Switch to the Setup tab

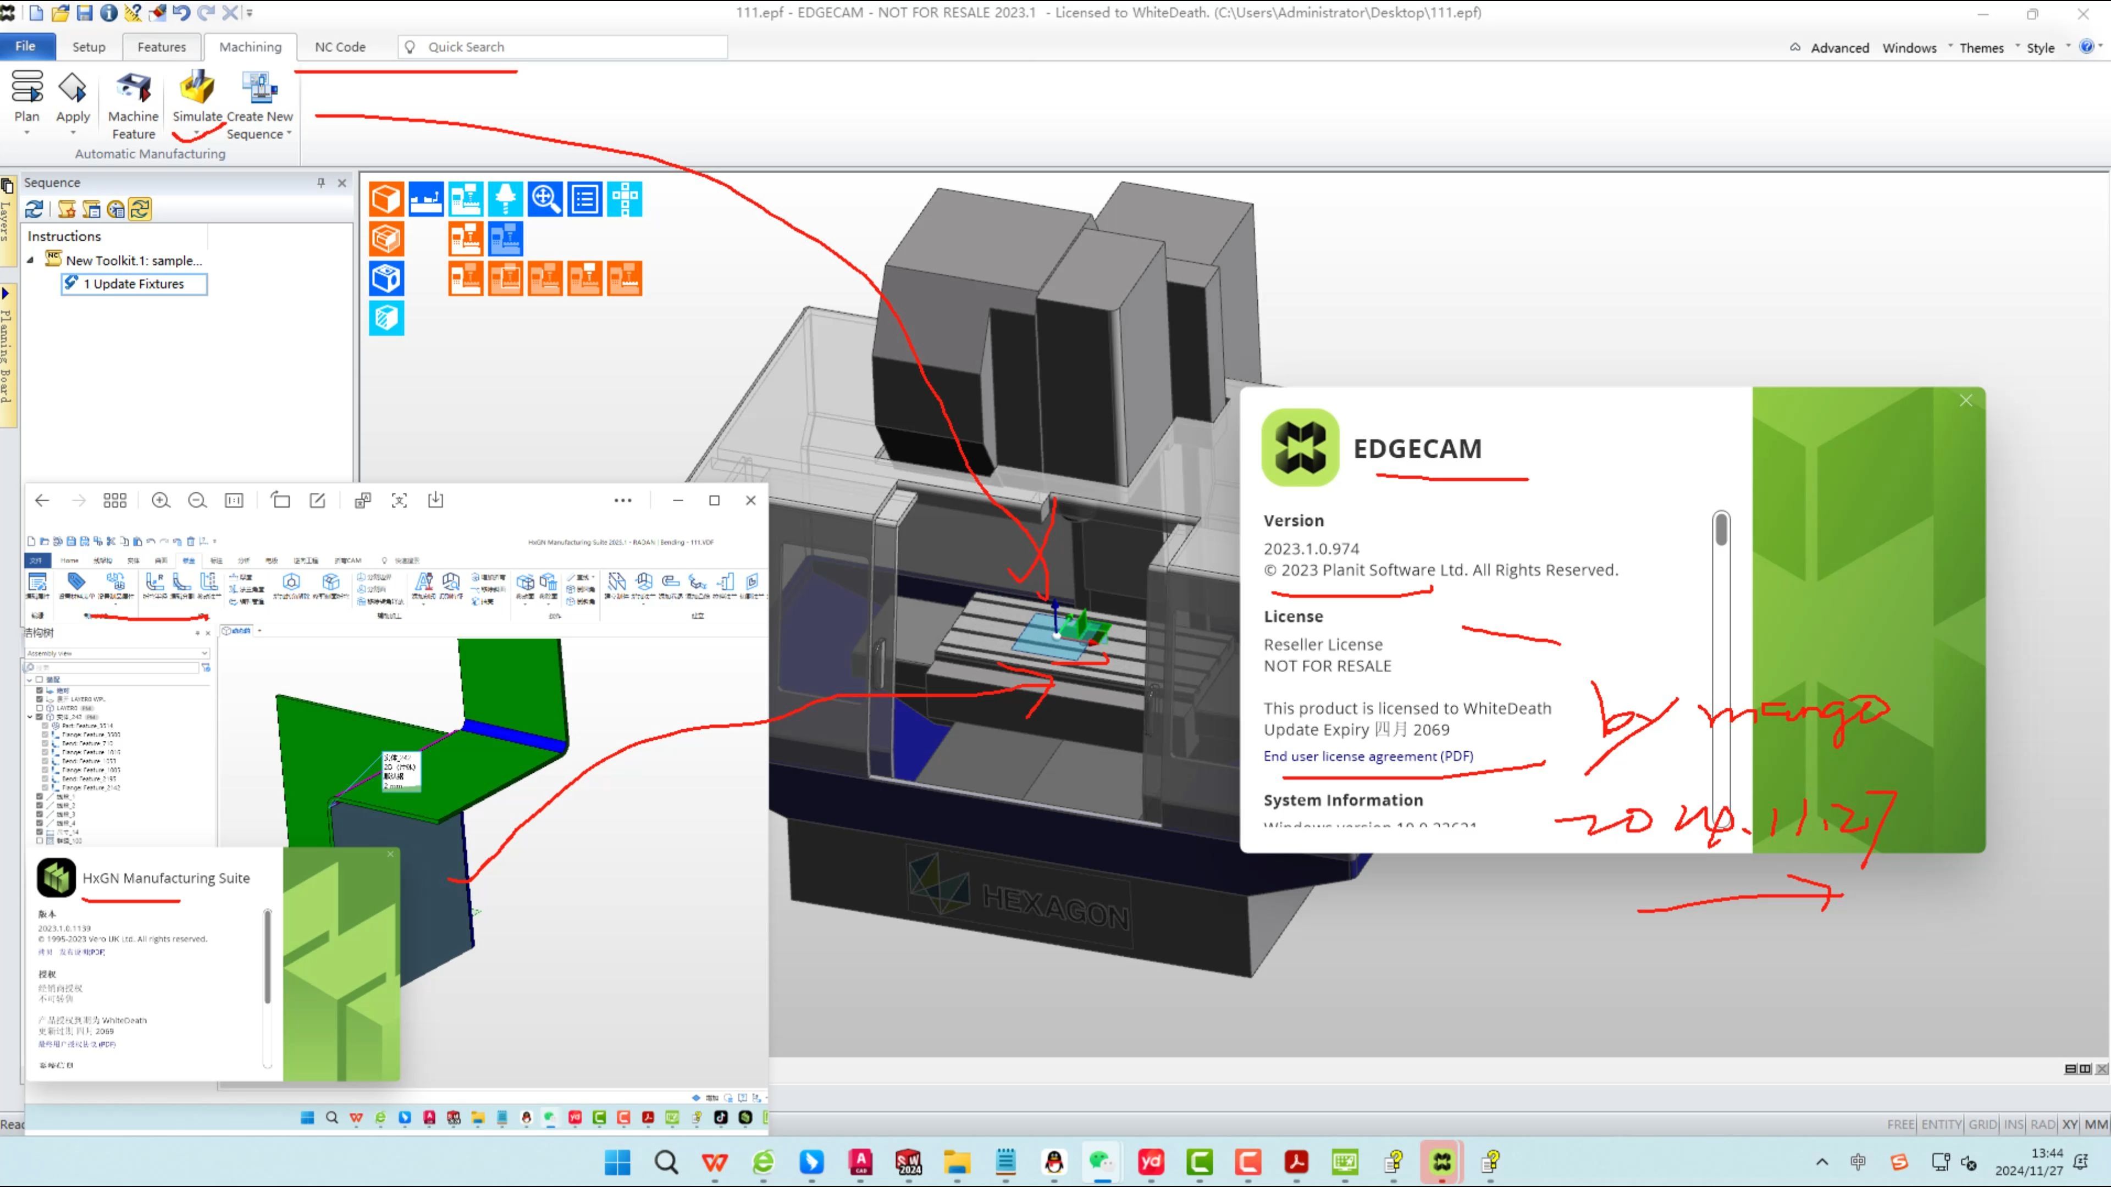tap(89, 47)
